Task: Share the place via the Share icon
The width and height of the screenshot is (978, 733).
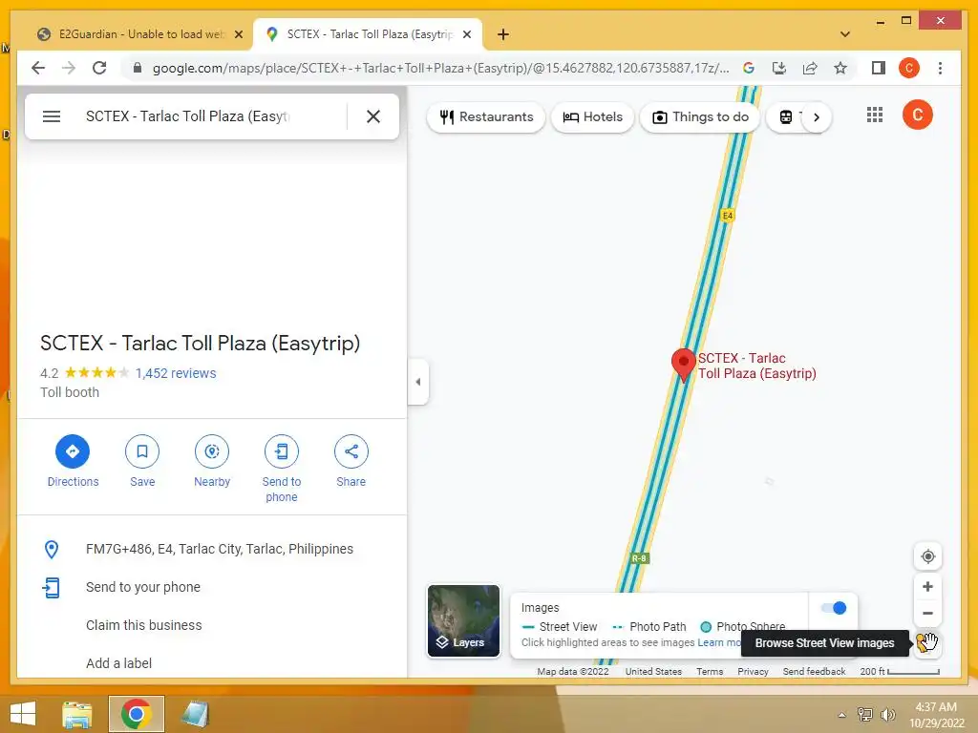Action: click(351, 451)
